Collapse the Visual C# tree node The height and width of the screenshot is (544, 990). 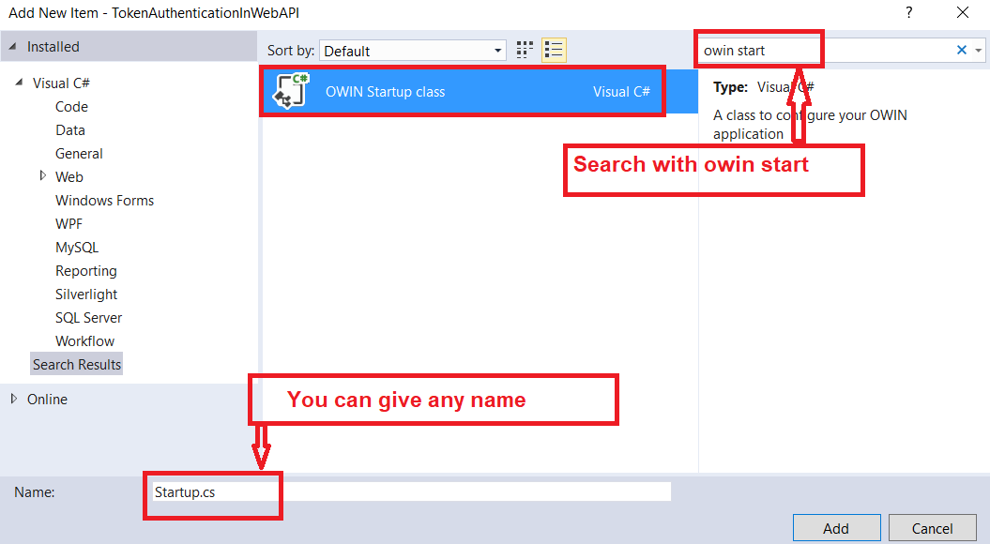(19, 83)
